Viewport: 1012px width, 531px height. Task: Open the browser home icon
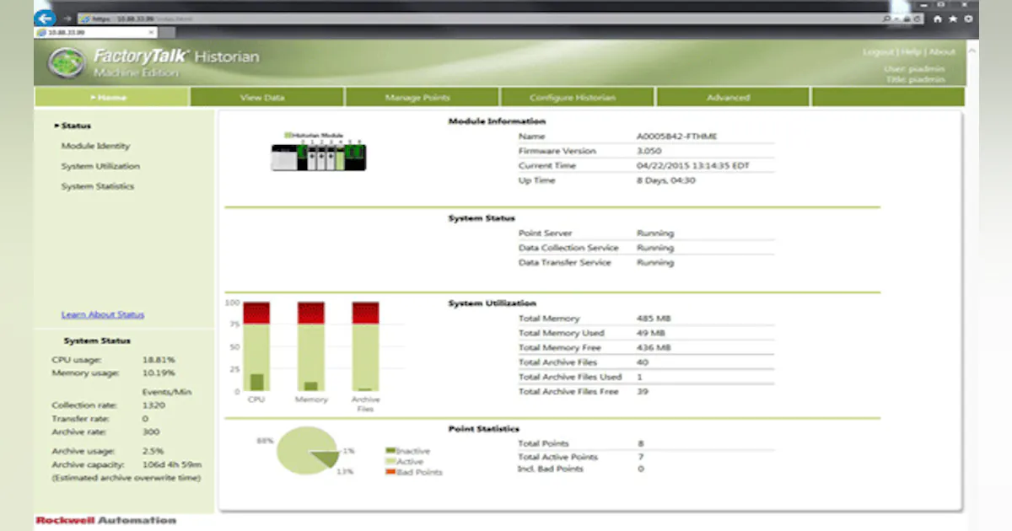tap(939, 18)
